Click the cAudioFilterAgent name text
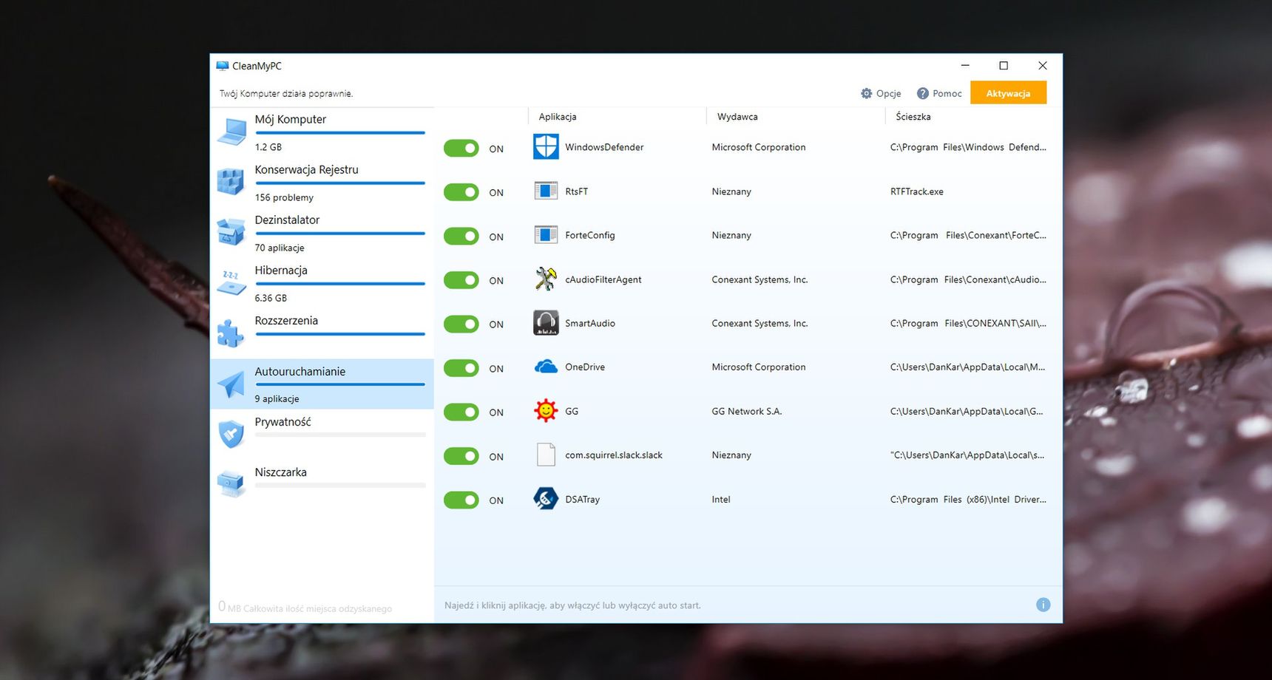1272x680 pixels. (603, 279)
